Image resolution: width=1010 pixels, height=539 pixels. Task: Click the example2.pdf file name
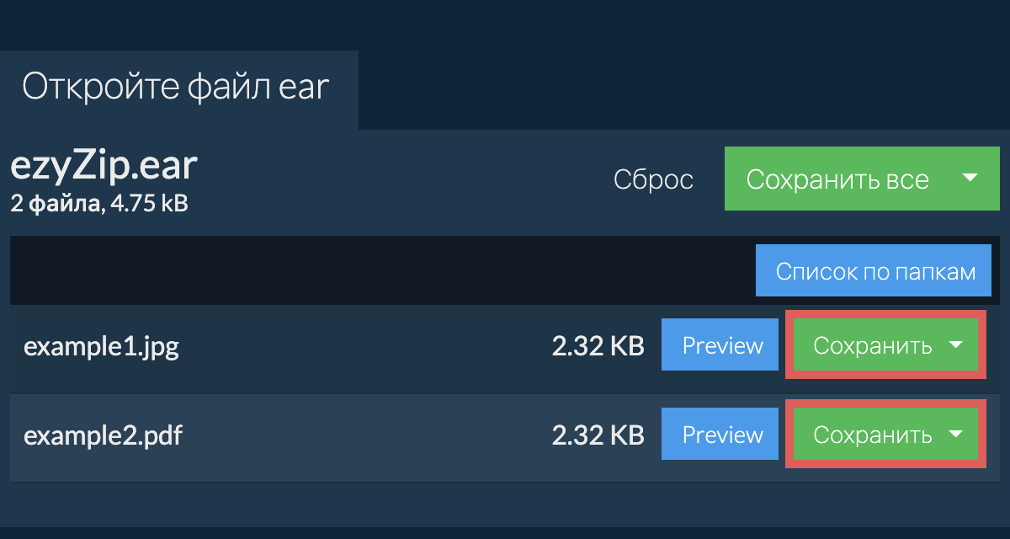[x=103, y=435]
